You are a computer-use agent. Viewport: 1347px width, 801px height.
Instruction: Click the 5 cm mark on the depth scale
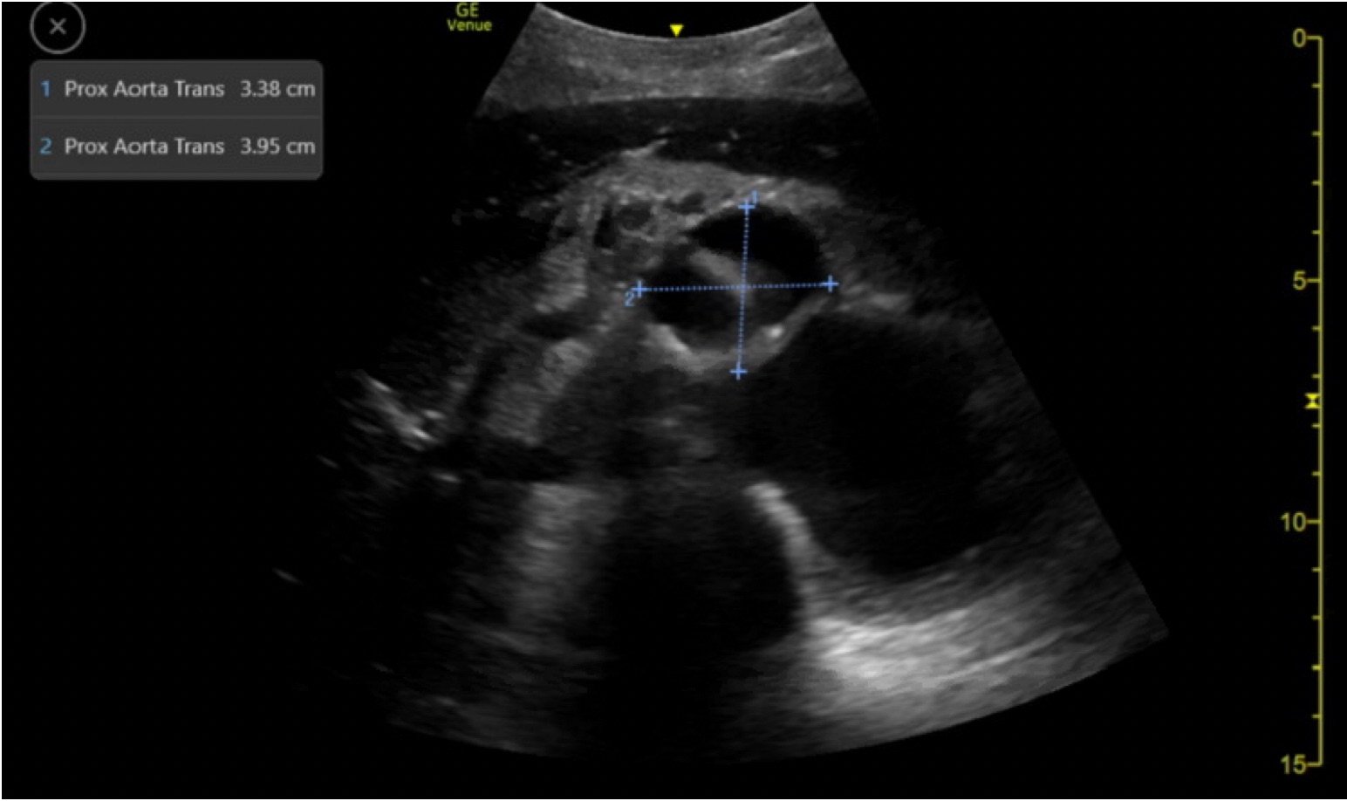tap(1301, 281)
